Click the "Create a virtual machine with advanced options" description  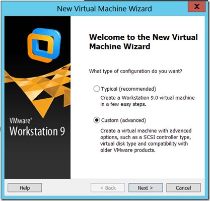146,141
